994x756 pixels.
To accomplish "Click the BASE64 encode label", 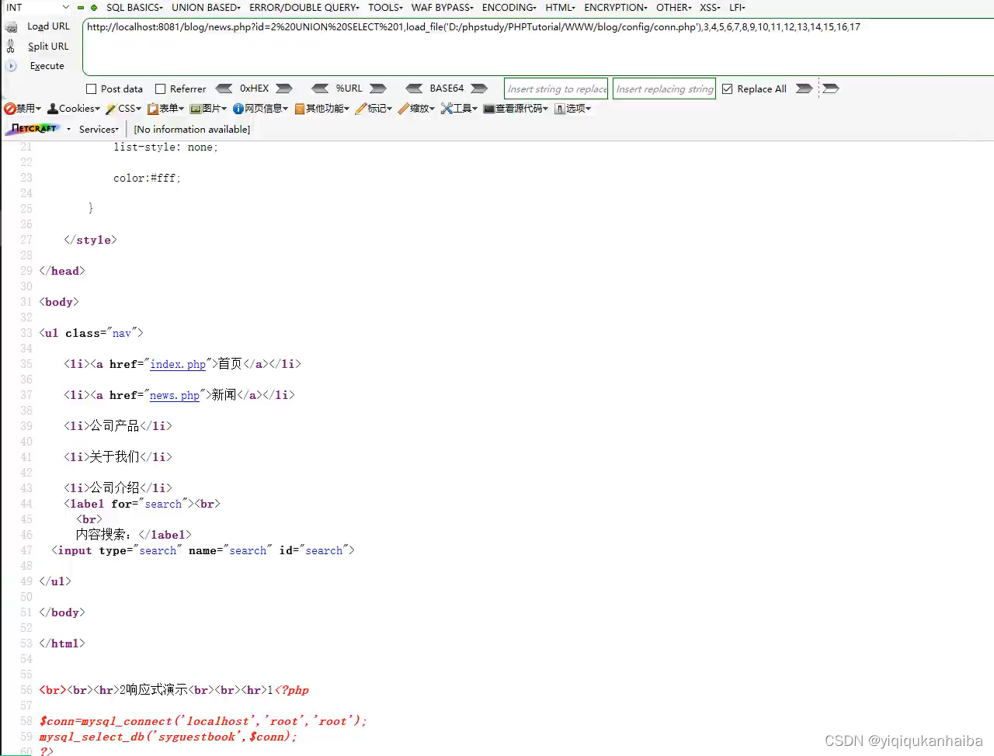I will coord(447,88).
